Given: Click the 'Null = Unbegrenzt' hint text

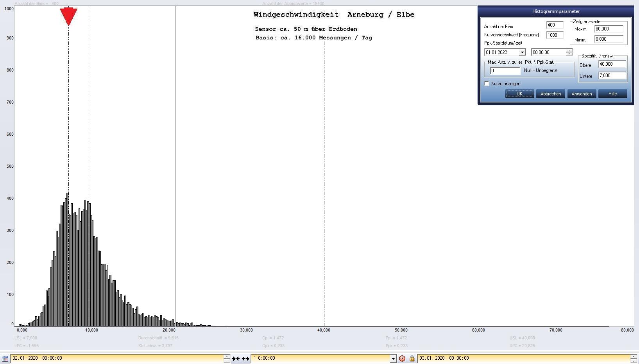Looking at the screenshot, I should coord(541,71).
